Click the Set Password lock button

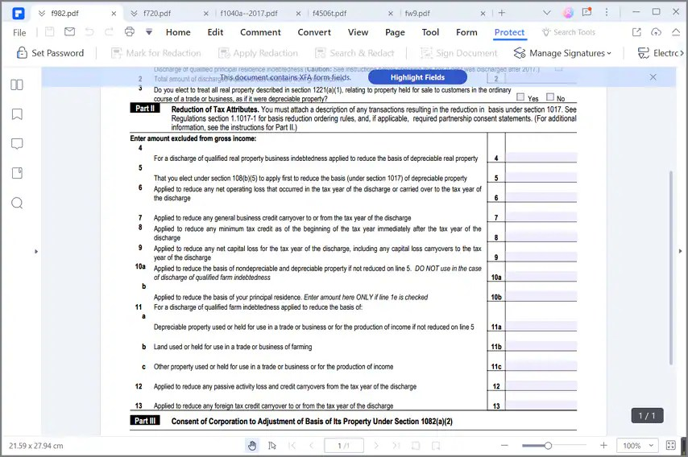pyautogui.click(x=50, y=53)
